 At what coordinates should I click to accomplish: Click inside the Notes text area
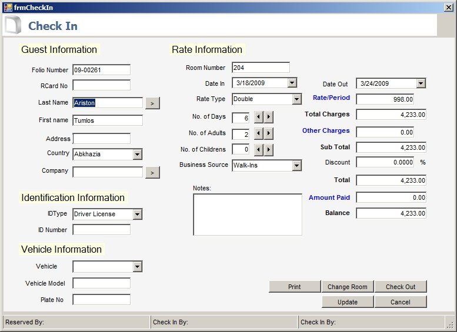tap(247, 214)
